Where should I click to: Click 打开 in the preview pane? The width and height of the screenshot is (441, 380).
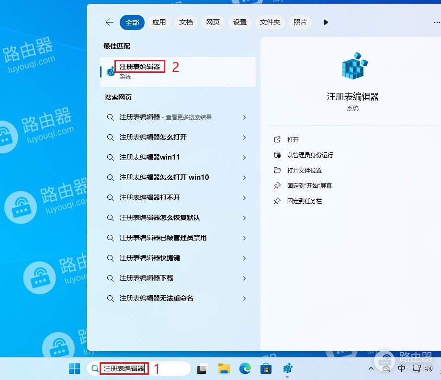coord(293,139)
